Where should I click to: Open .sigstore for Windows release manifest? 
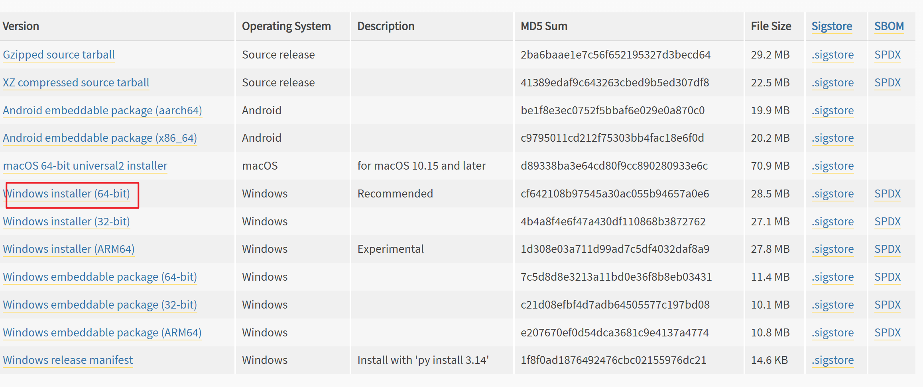[832, 360]
